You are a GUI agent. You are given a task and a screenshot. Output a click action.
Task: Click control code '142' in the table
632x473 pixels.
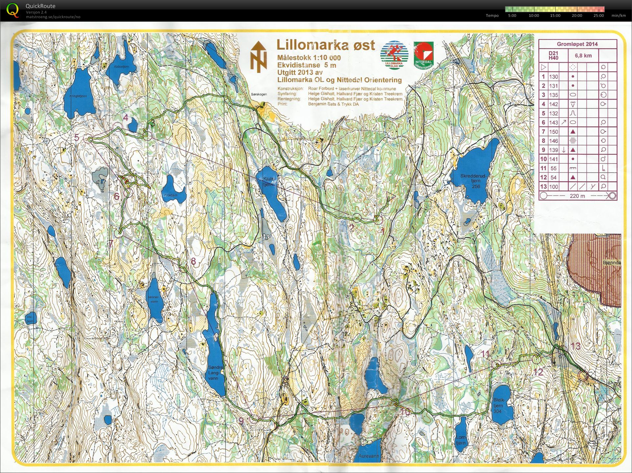(553, 104)
